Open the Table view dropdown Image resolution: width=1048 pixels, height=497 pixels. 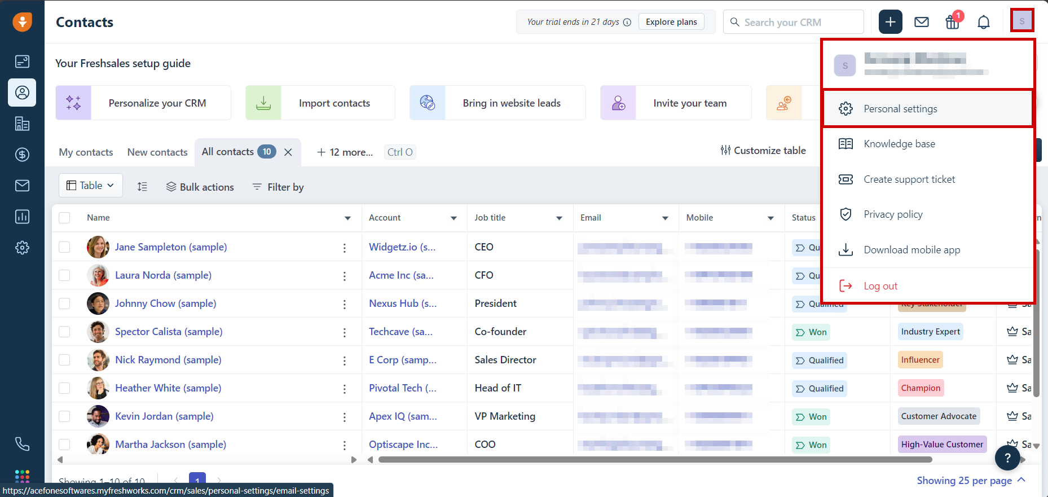[x=91, y=186]
